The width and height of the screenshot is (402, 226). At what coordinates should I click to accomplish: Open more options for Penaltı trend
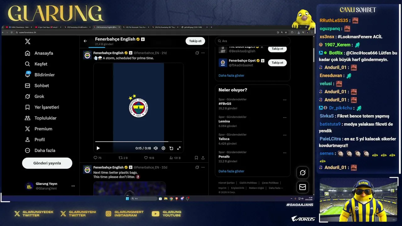pos(285,153)
